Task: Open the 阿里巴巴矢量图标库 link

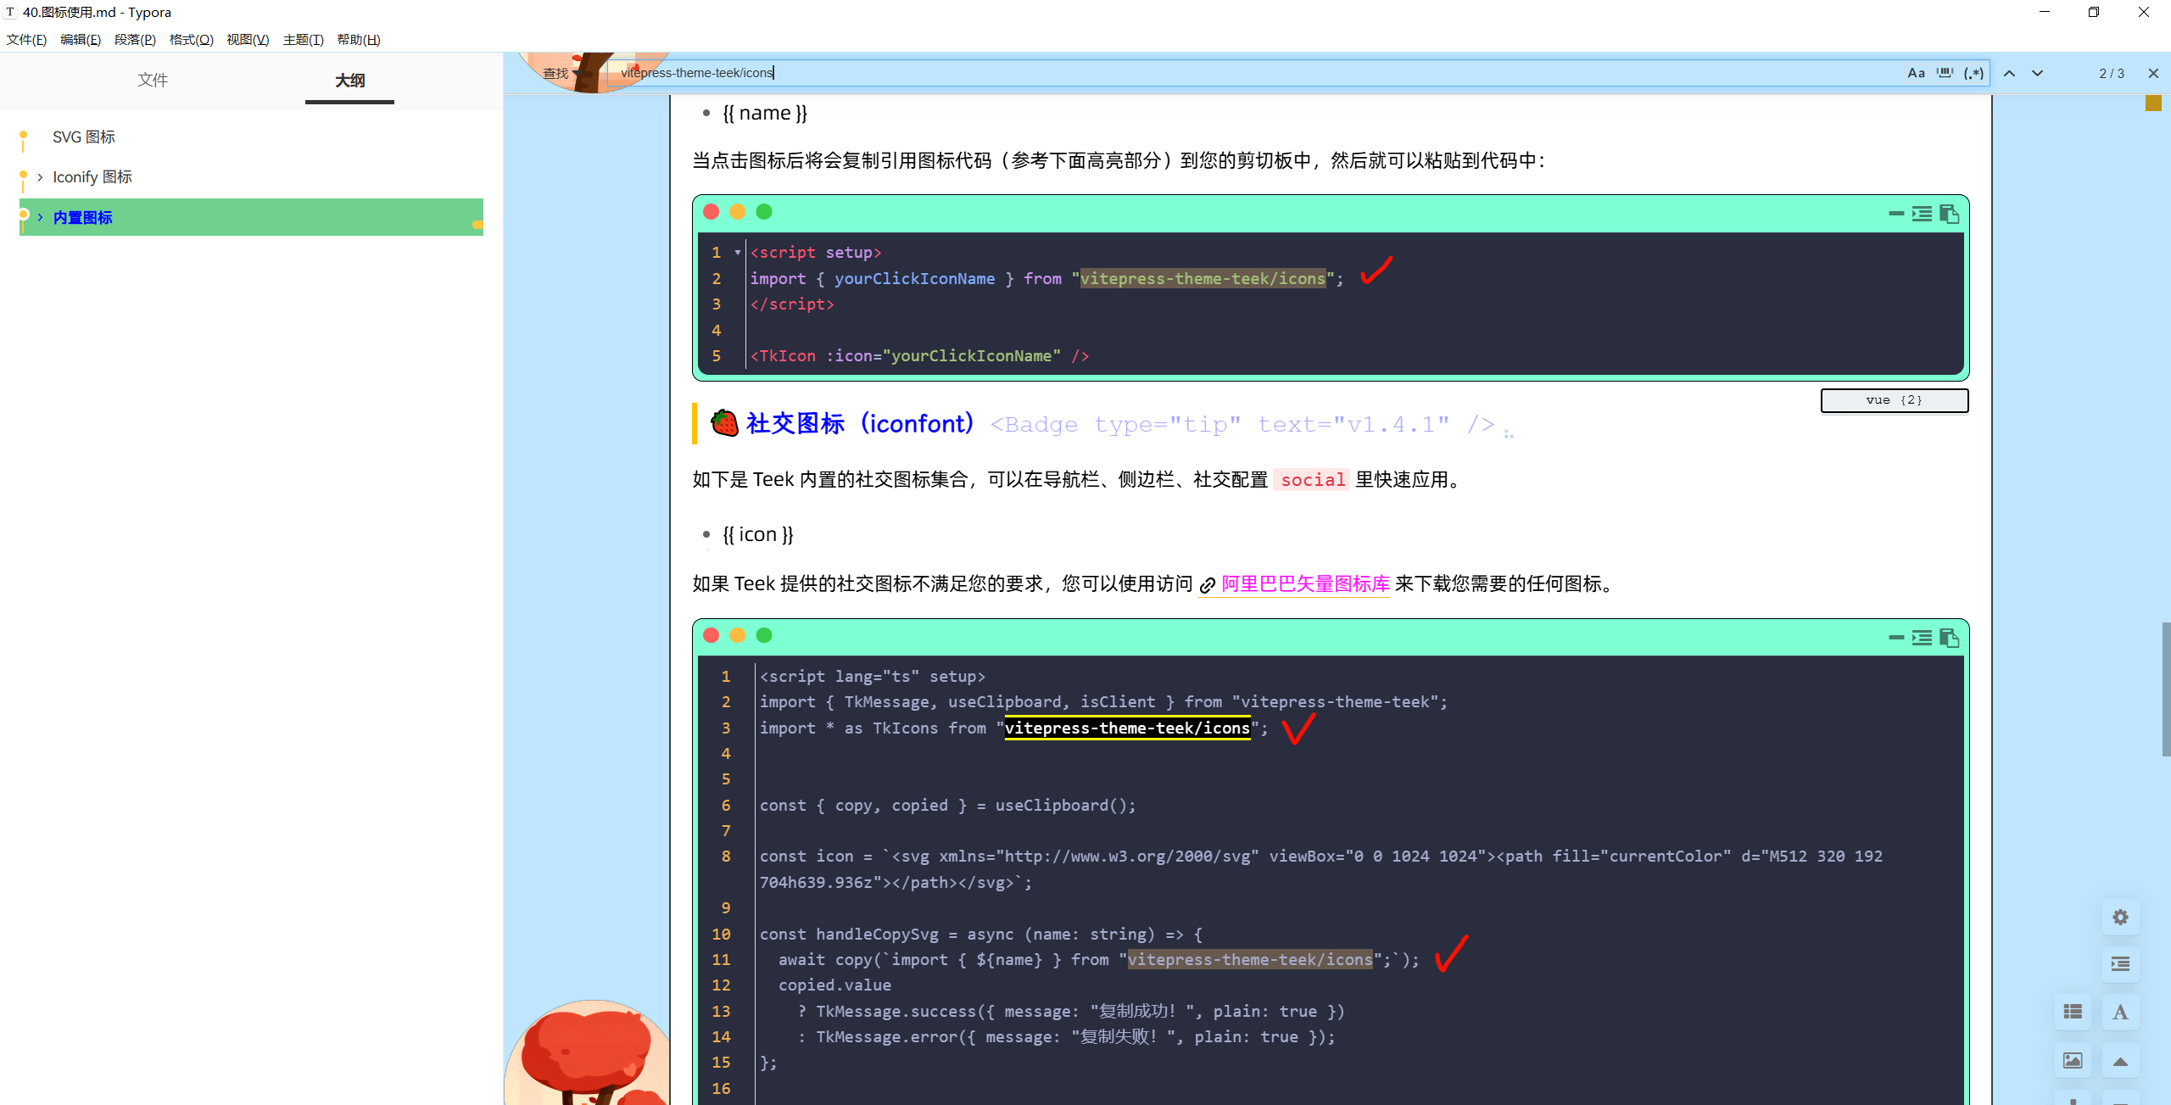Action: [x=1304, y=583]
